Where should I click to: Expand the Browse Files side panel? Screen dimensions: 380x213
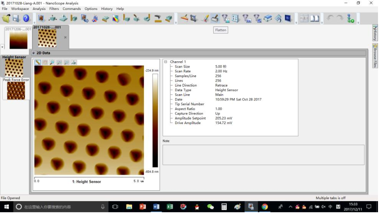click(375, 56)
